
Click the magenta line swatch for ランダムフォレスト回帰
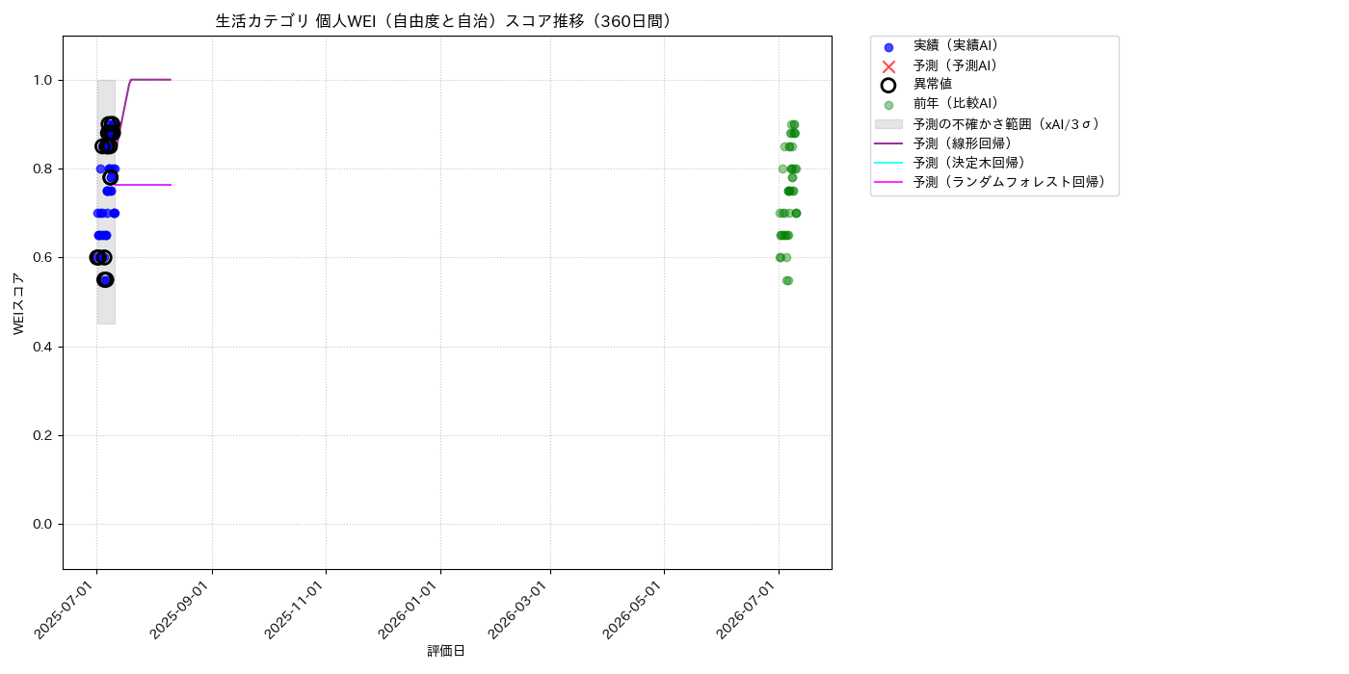coord(888,182)
